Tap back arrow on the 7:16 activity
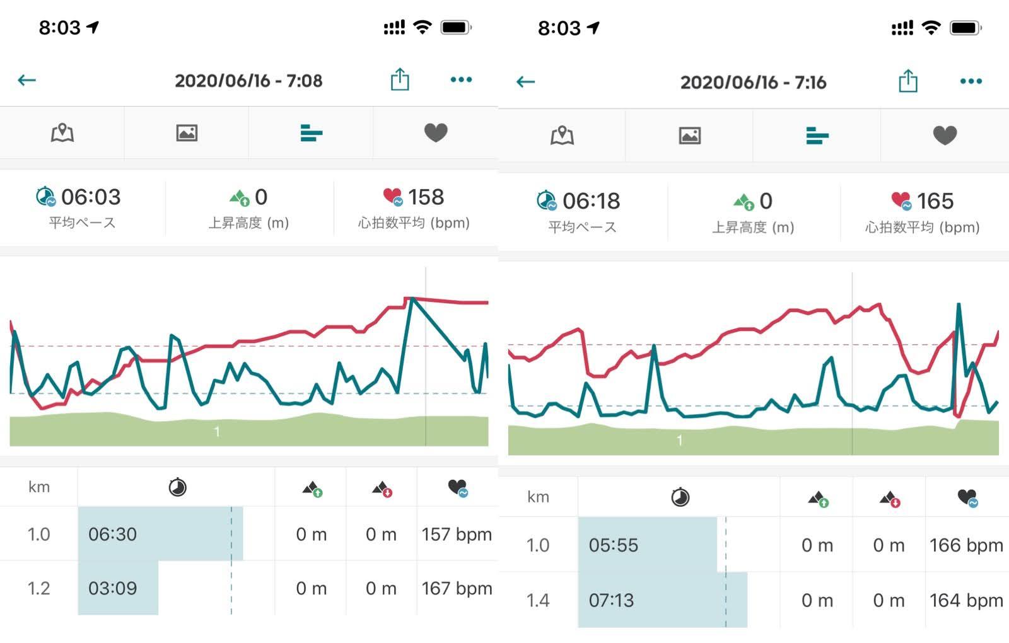Screen dimensions: 1009x643 (x=525, y=82)
